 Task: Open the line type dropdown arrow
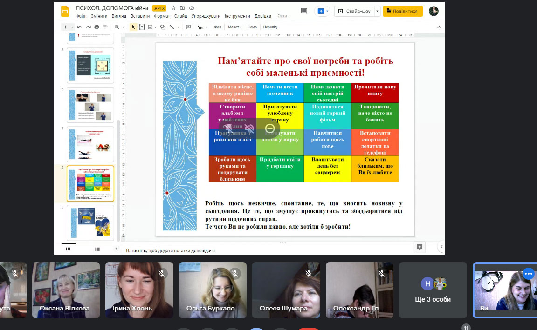pyautogui.click(x=179, y=27)
